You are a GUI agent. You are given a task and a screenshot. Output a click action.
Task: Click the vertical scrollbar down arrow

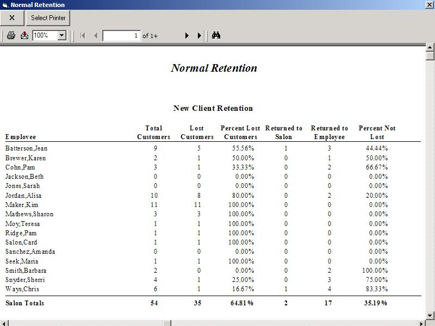click(x=430, y=315)
